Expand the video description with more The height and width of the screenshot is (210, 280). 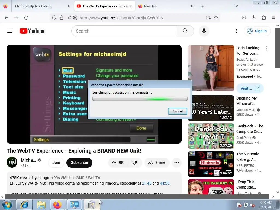[159, 194]
